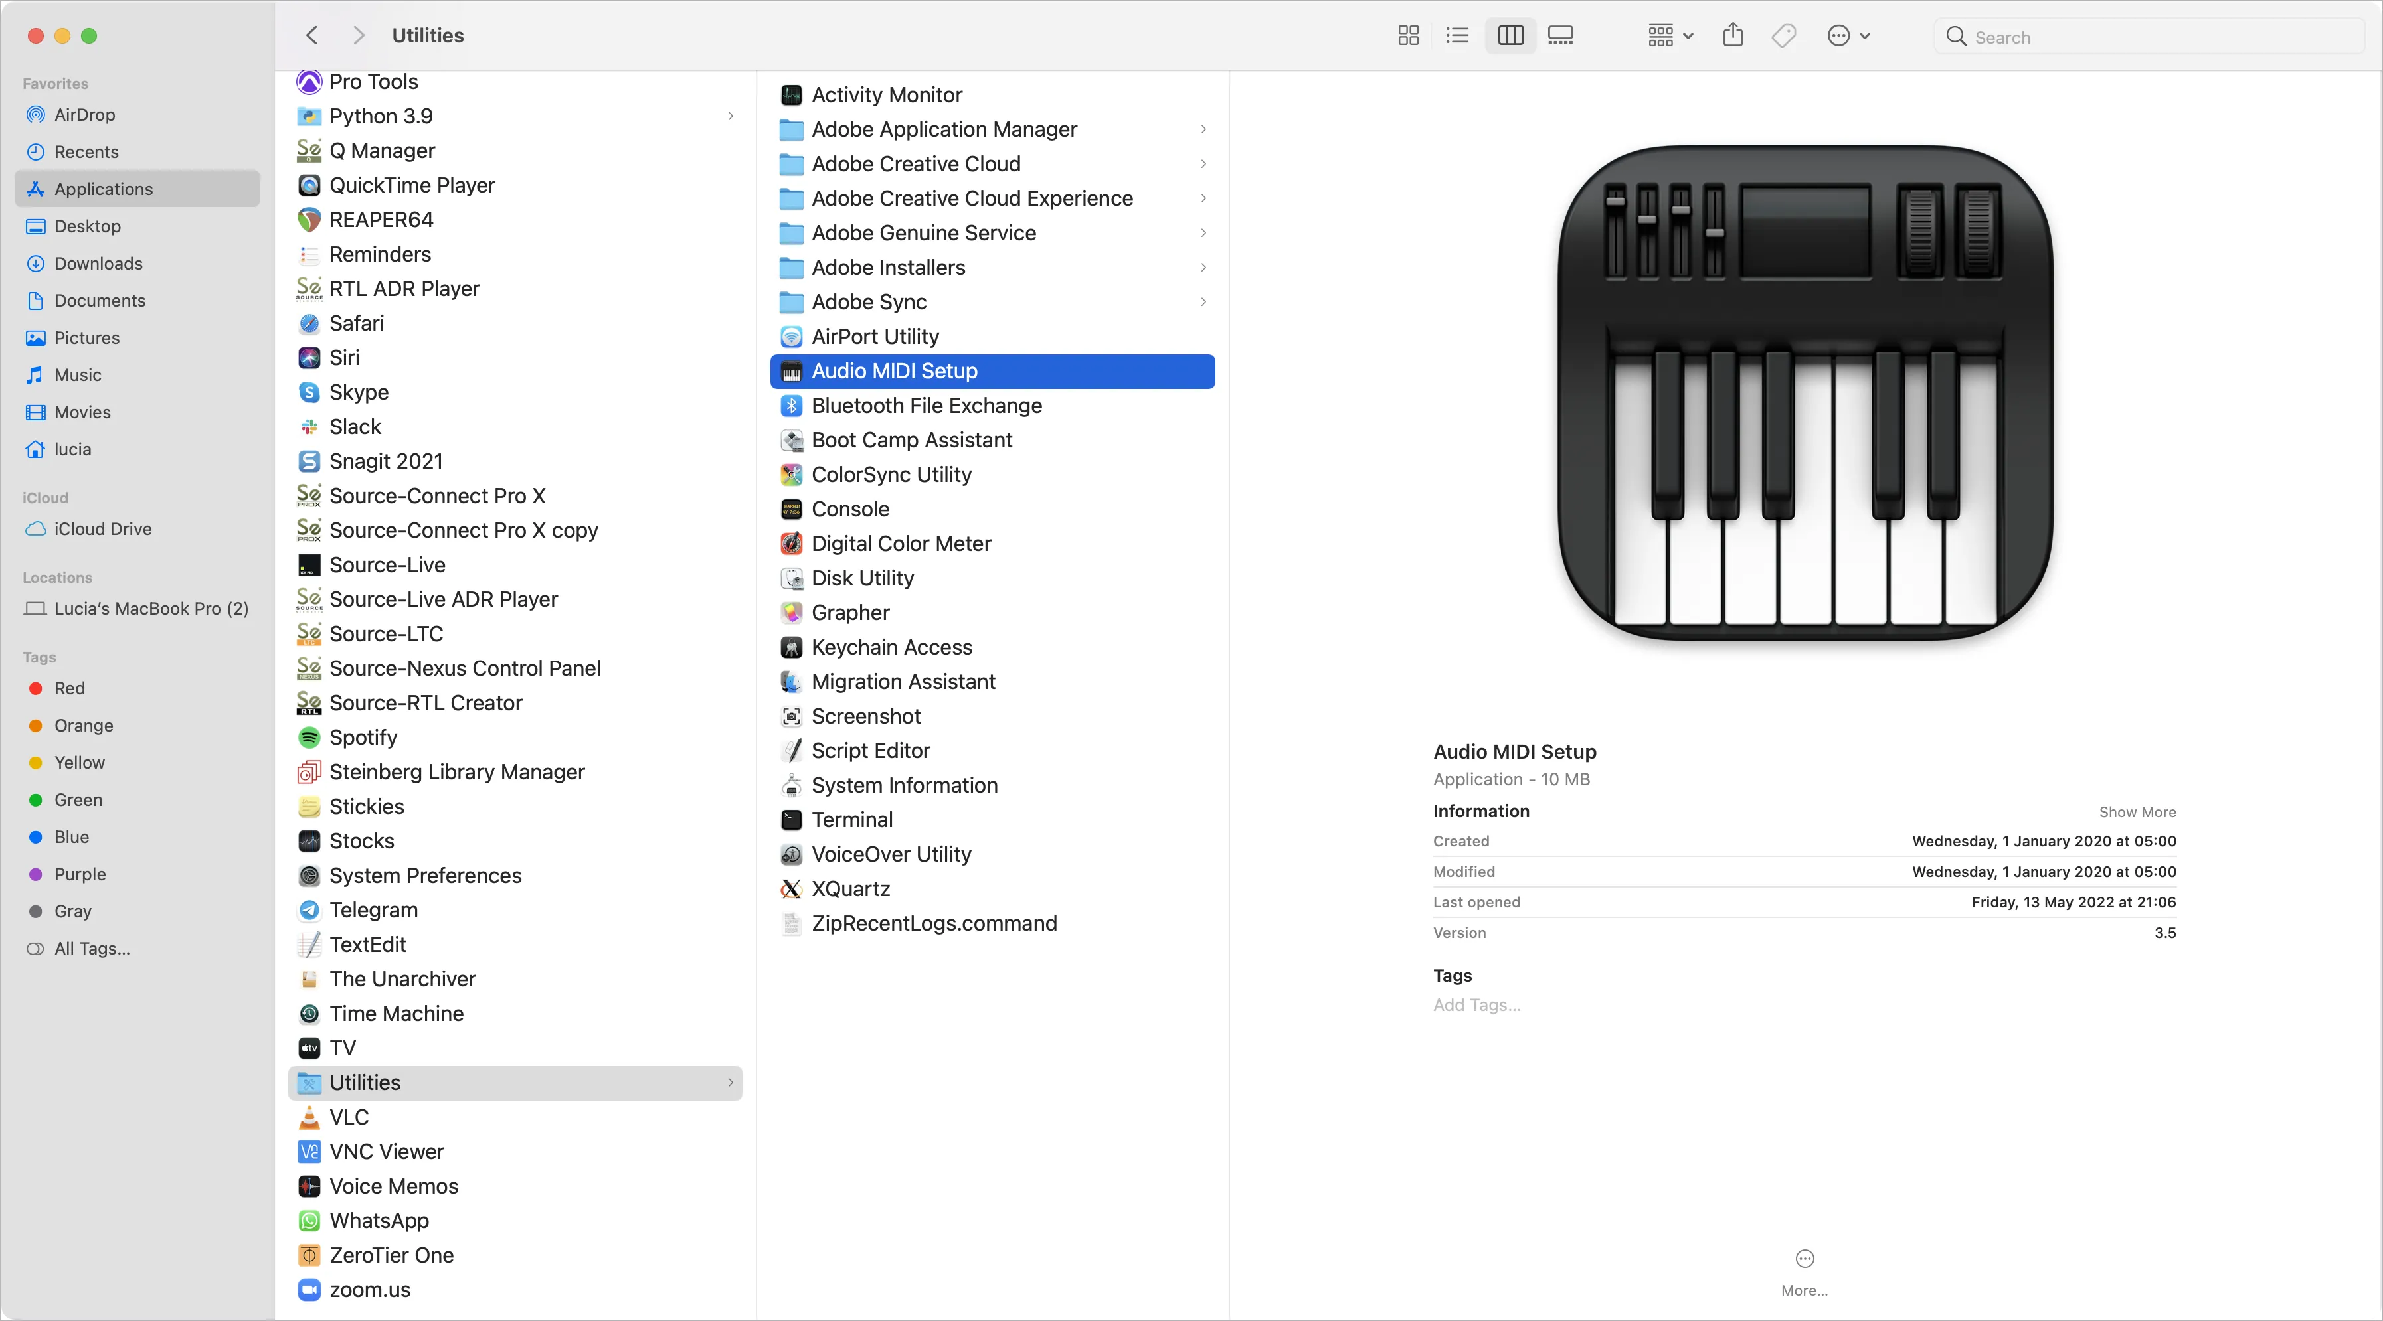The width and height of the screenshot is (2383, 1321).
Task: Expand the Utilities folder chevron
Action: 731,1083
